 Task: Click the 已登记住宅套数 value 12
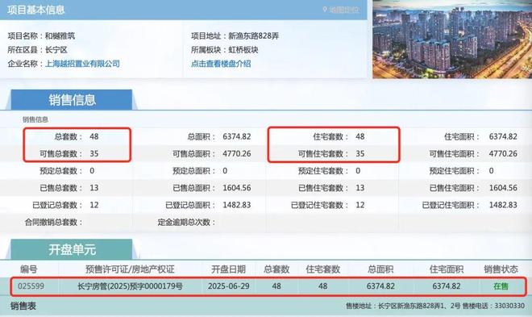click(x=360, y=205)
